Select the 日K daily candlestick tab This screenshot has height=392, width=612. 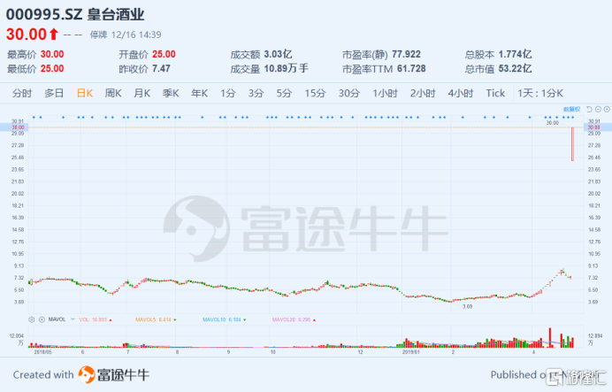[85, 93]
